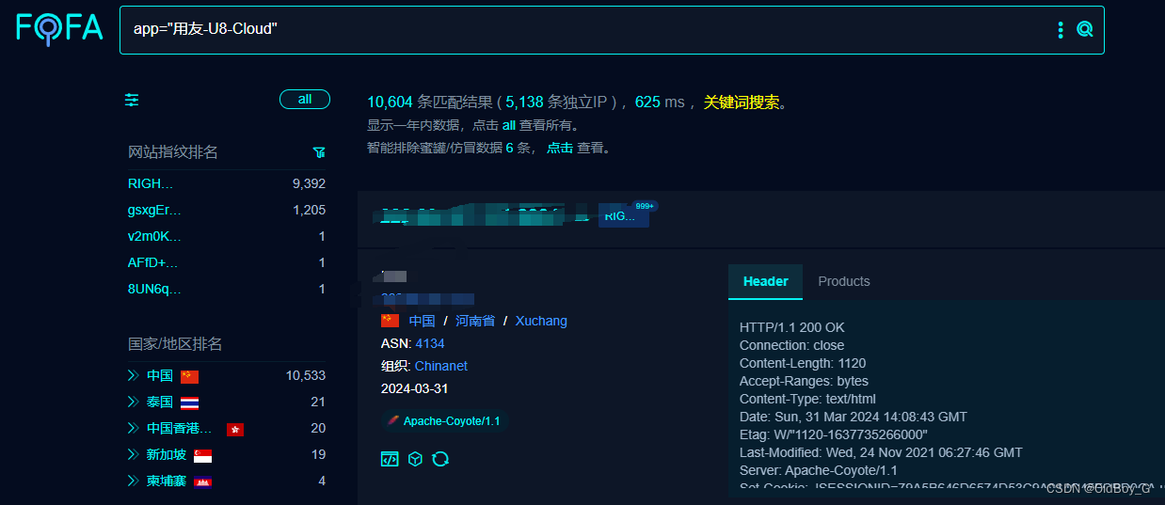Click the RIG… tag with 999+ badge
Viewport: 1165px width, 505px height.
[x=625, y=215]
